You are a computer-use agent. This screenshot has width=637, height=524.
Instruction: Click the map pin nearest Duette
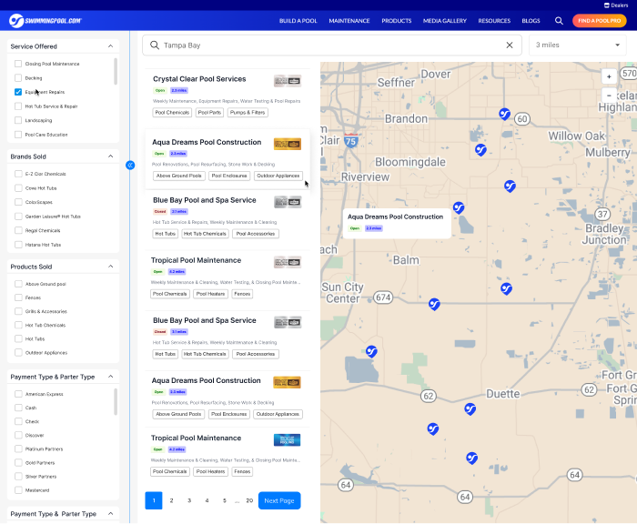coord(470,409)
